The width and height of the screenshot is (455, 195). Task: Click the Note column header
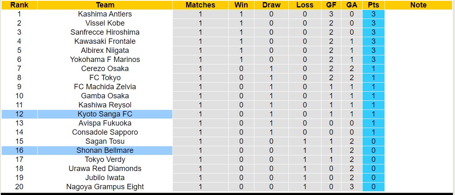pyautogui.click(x=418, y=5)
